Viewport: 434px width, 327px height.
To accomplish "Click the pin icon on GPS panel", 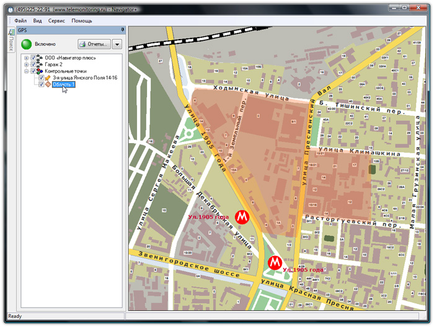I will (x=122, y=30).
